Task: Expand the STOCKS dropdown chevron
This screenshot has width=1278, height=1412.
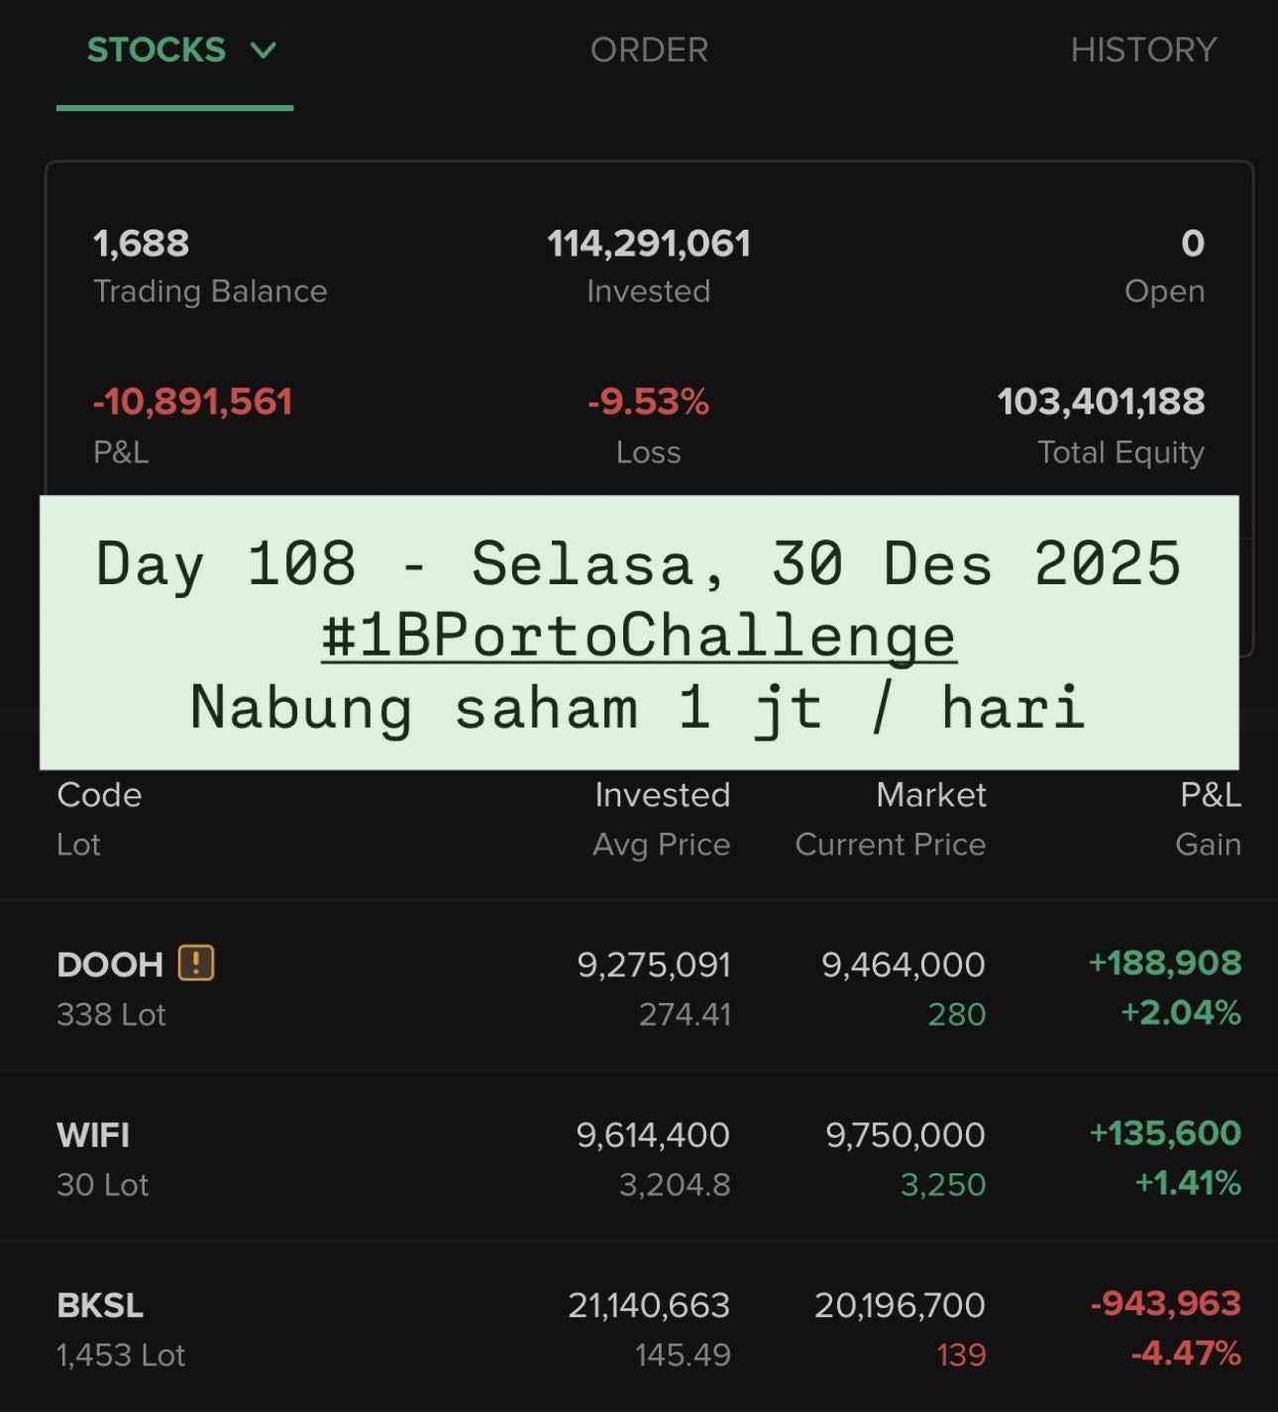Action: pos(264,50)
